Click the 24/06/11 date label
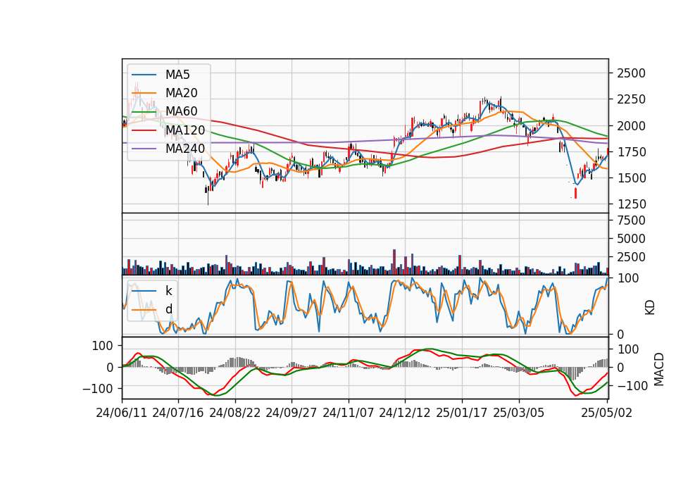Image resolution: width=676 pixels, height=486 pixels. pos(122,413)
